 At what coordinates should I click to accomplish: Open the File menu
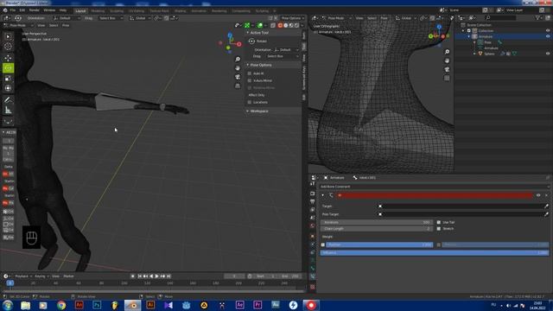(13, 10)
